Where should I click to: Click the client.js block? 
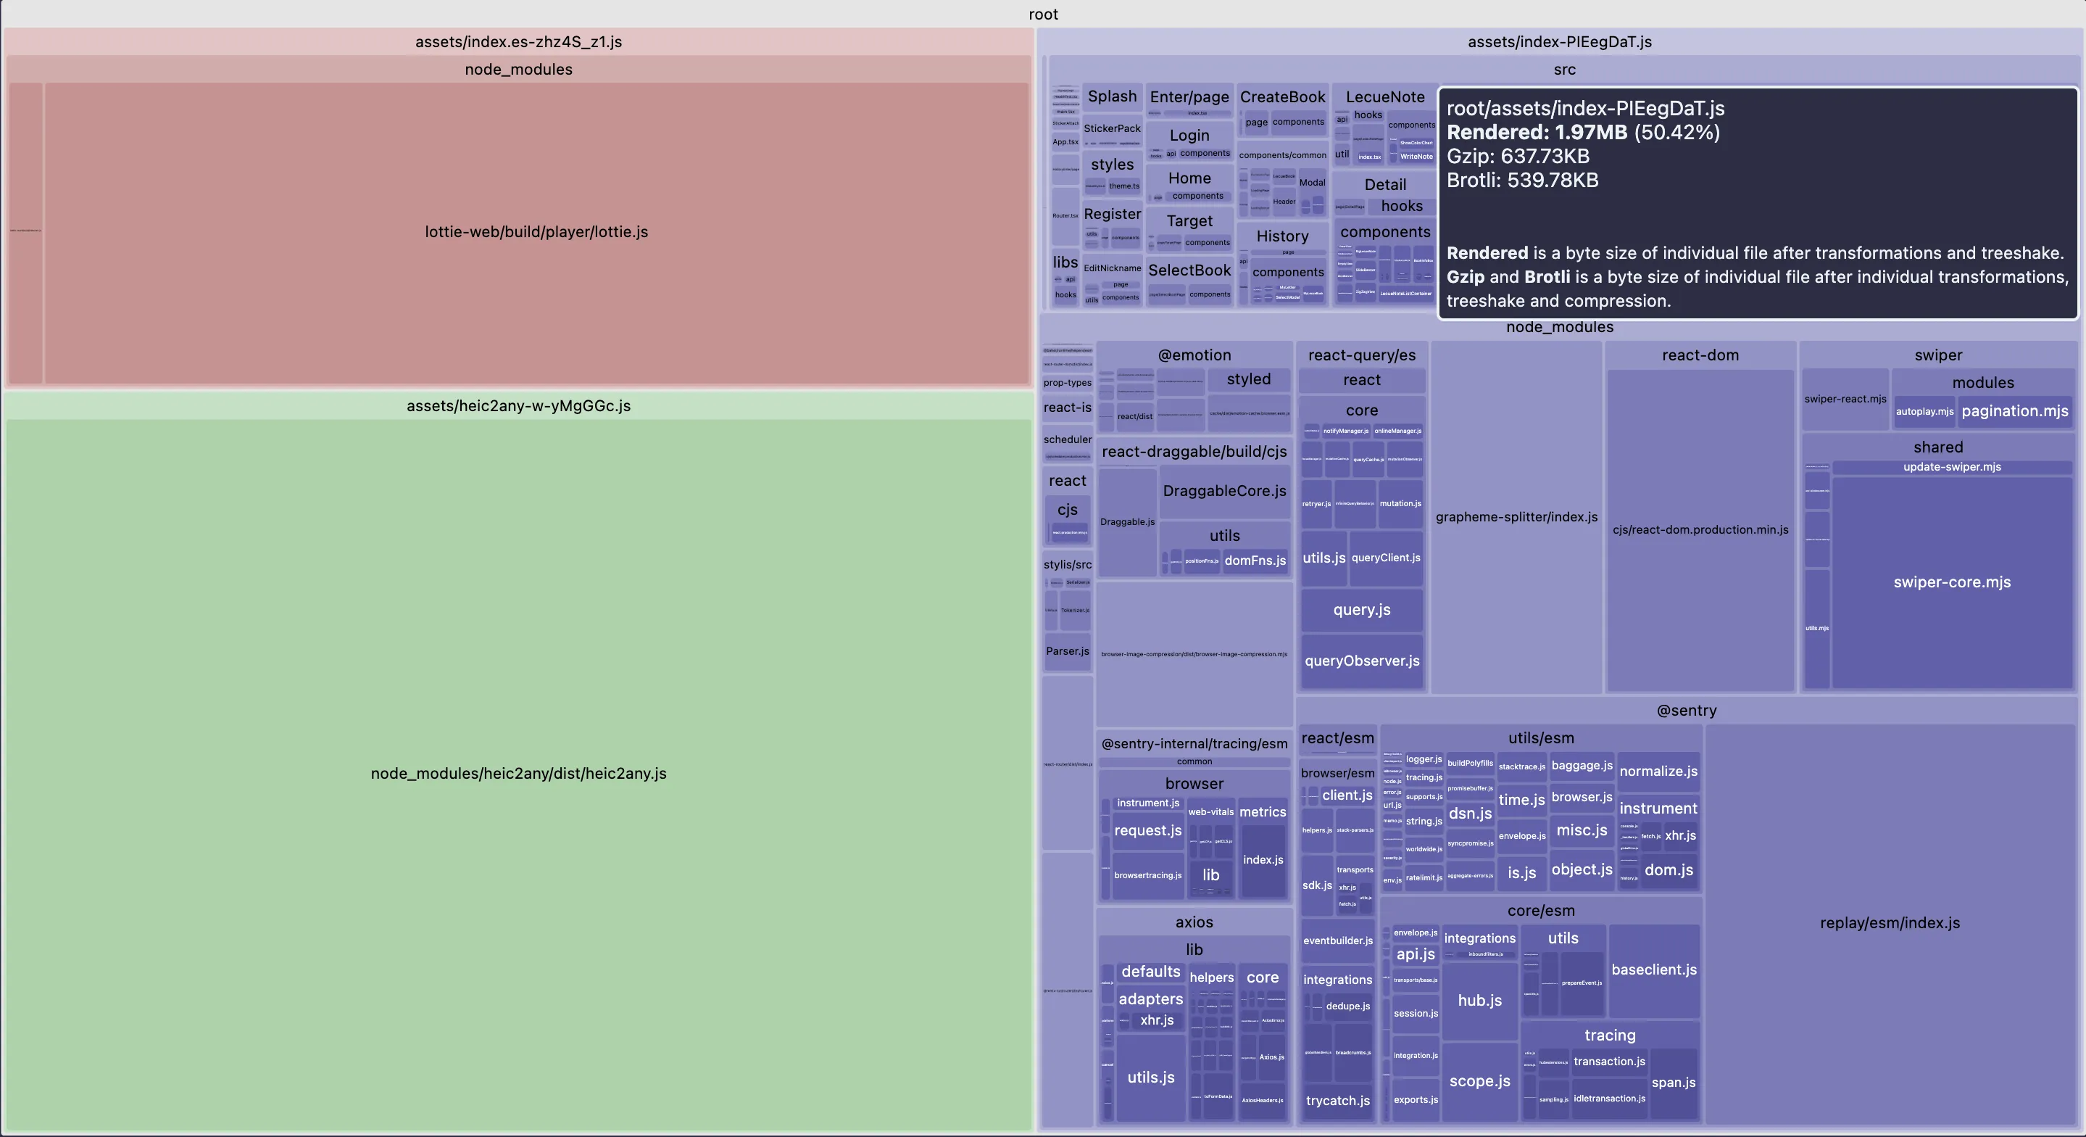1347,795
